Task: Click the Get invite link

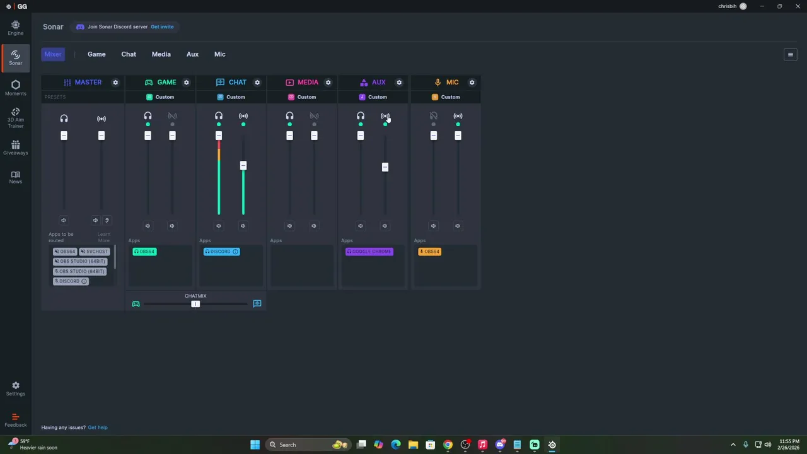Action: (162, 27)
